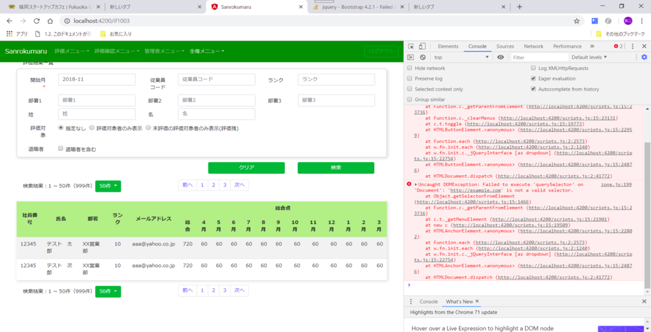Click the Sanrokumaru brand link
The image size is (651, 332).
click(25, 51)
